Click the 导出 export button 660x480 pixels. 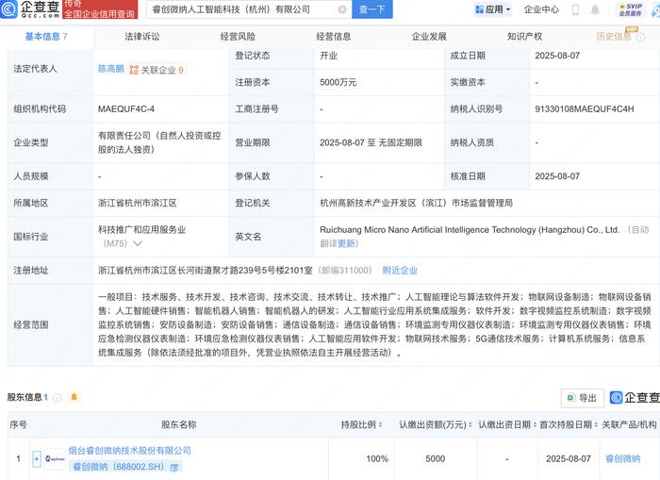[583, 397]
